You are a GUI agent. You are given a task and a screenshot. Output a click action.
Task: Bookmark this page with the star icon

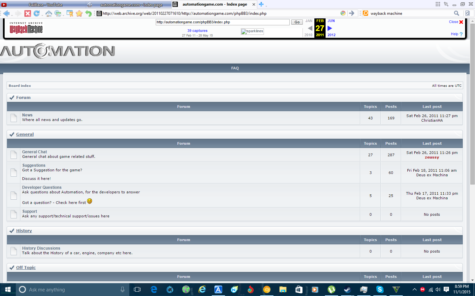(79, 13)
